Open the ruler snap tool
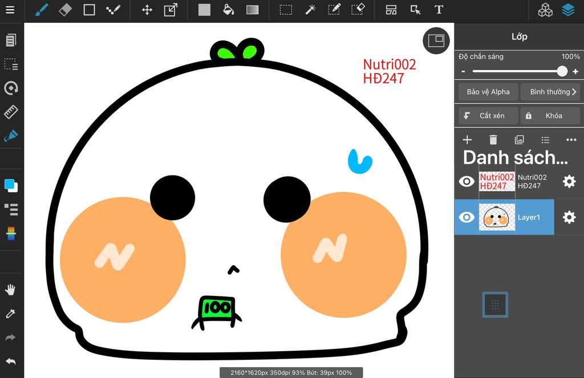Viewport: 584px width, 378px height. (x=11, y=112)
